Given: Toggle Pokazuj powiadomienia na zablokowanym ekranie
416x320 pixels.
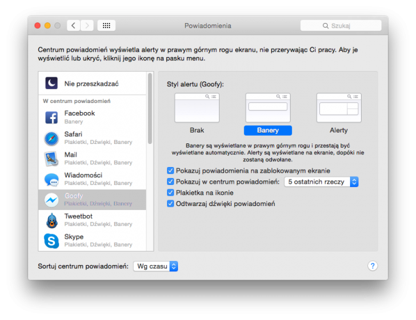Looking at the screenshot, I should tap(170, 170).
